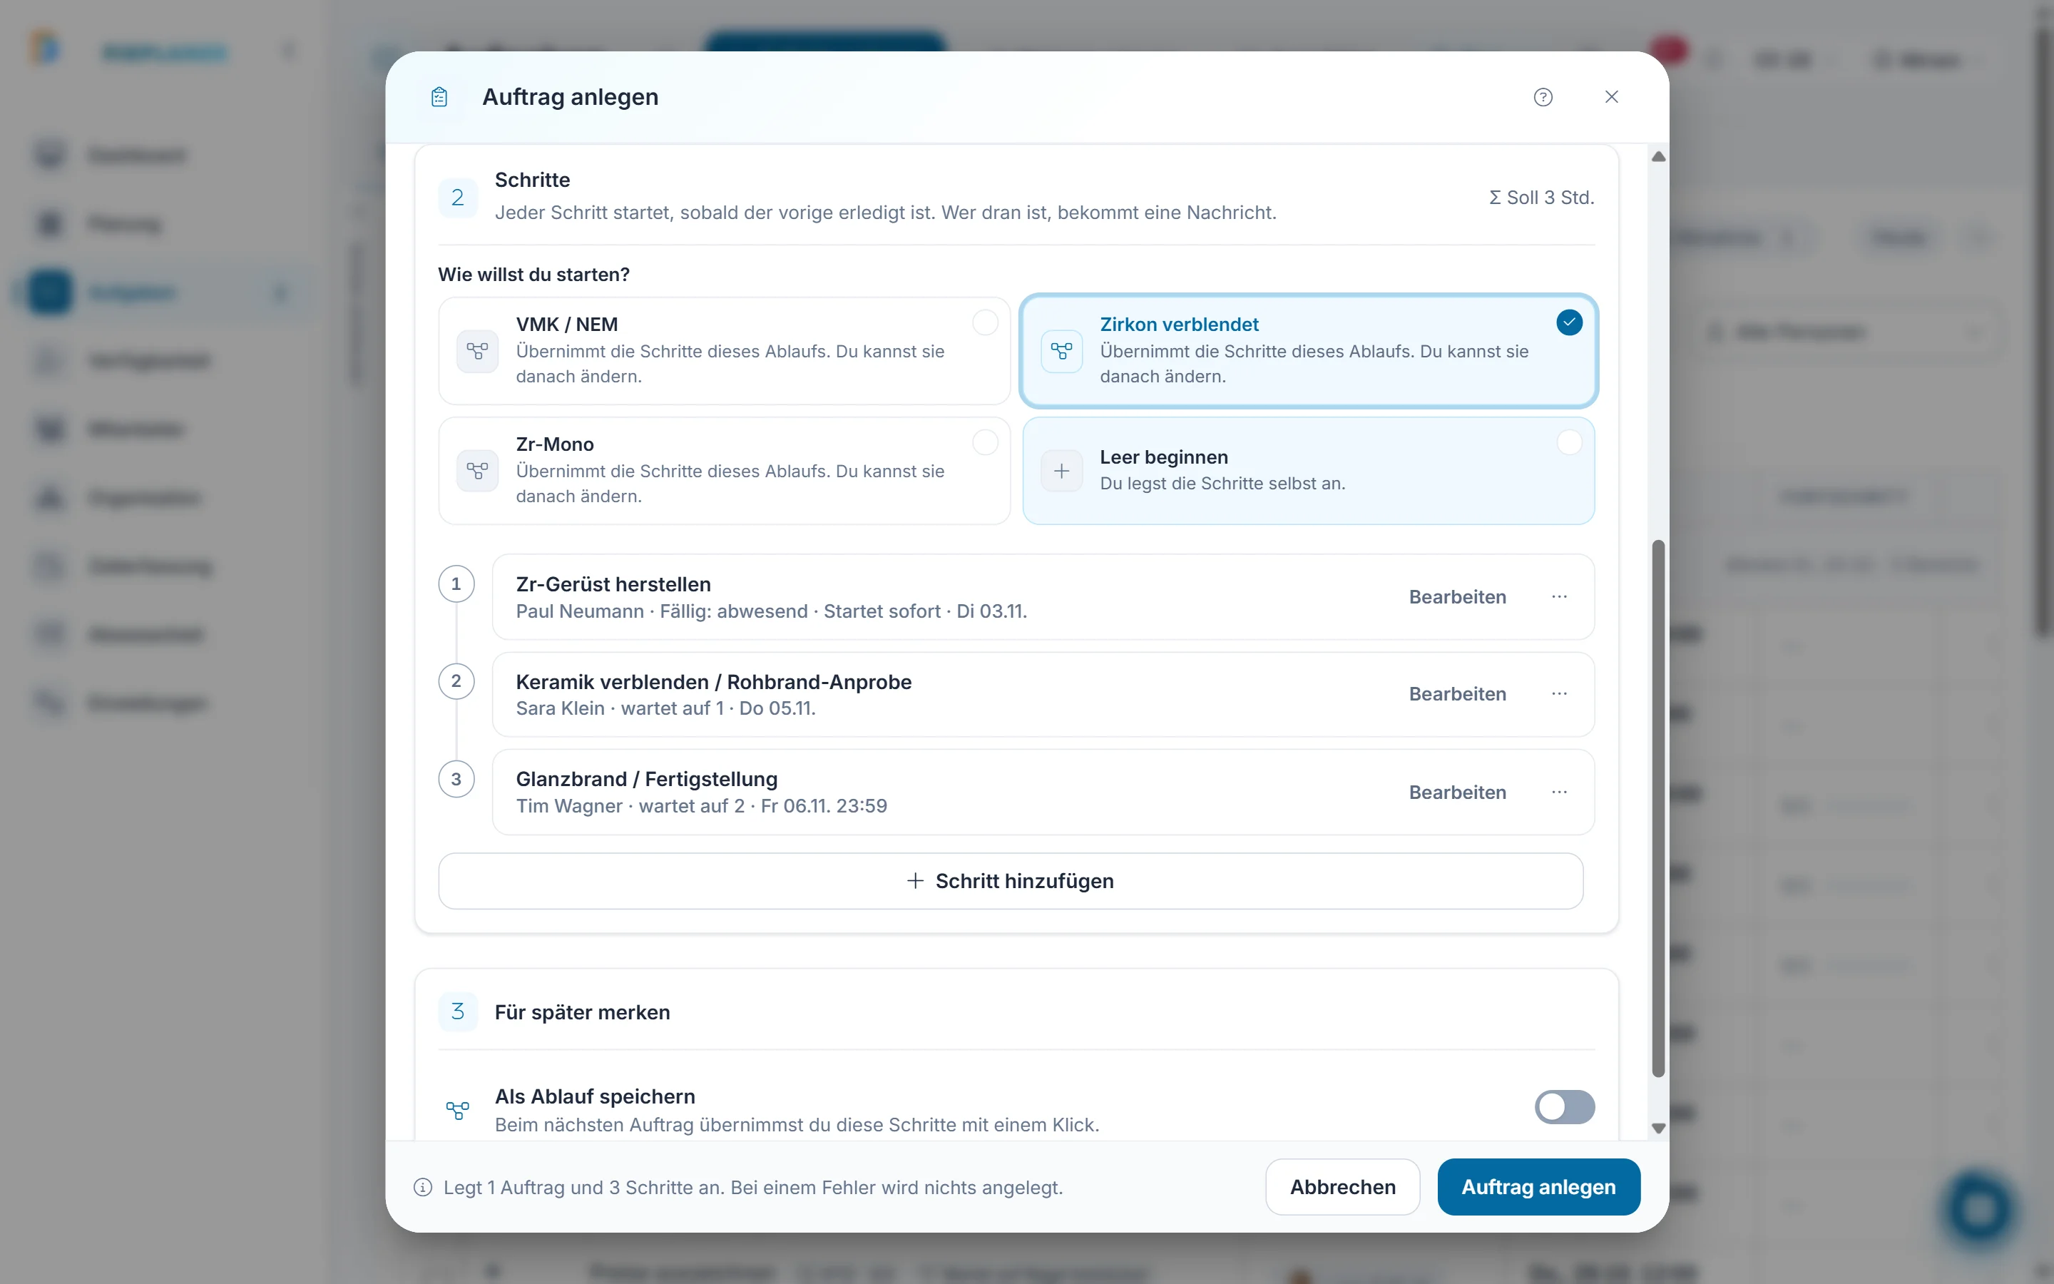2054x1284 pixels.
Task: Select the Zr-Mono radio option
Action: tap(984, 442)
